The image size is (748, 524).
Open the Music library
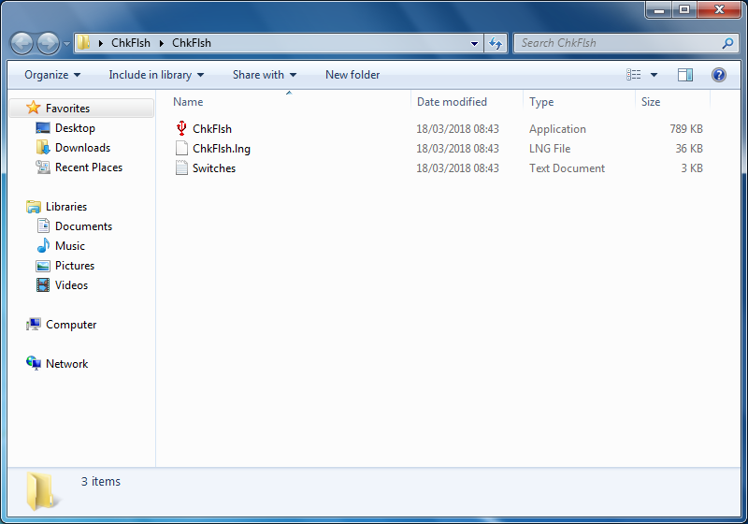(69, 246)
